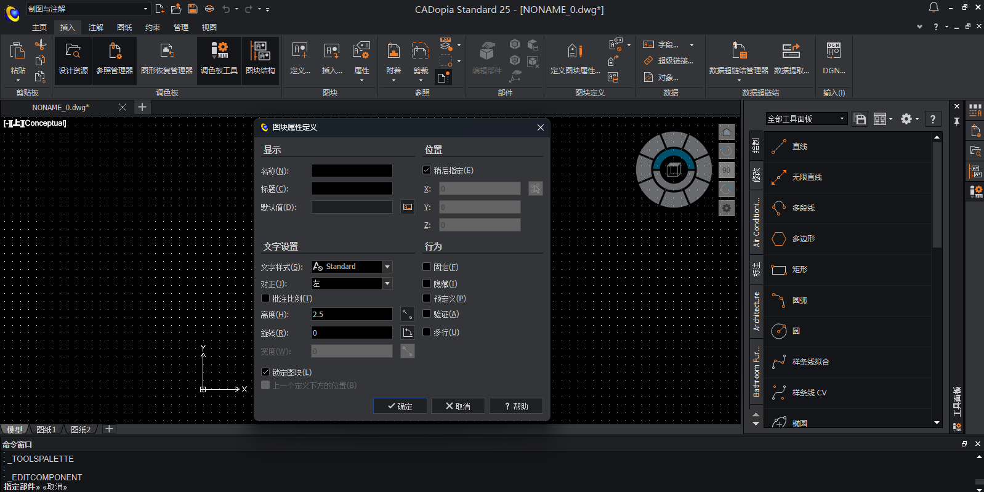
Task: Uncheck the 稍后指定 checkbox
Action: [427, 171]
